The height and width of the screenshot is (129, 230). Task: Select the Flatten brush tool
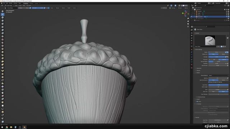point(3,43)
